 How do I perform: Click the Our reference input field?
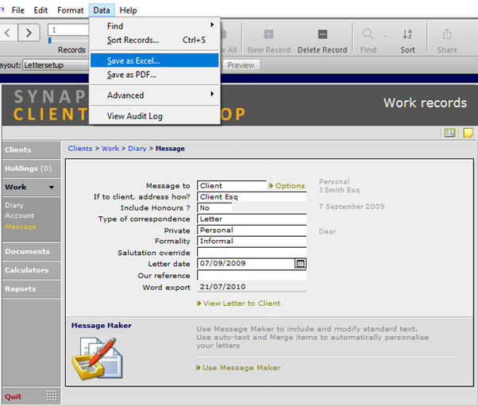click(x=252, y=275)
